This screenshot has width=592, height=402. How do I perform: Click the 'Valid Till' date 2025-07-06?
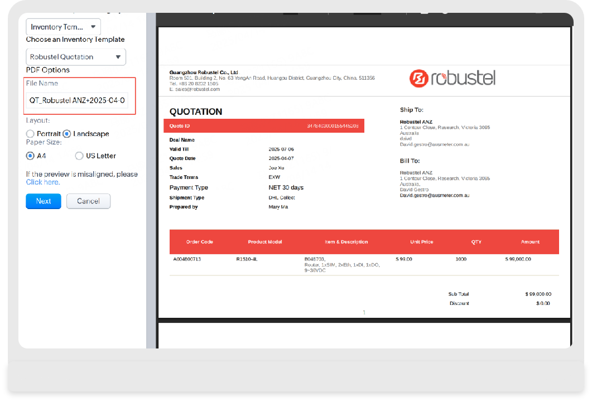coord(281,149)
